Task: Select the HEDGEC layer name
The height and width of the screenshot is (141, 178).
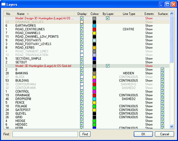Action: [21, 125]
